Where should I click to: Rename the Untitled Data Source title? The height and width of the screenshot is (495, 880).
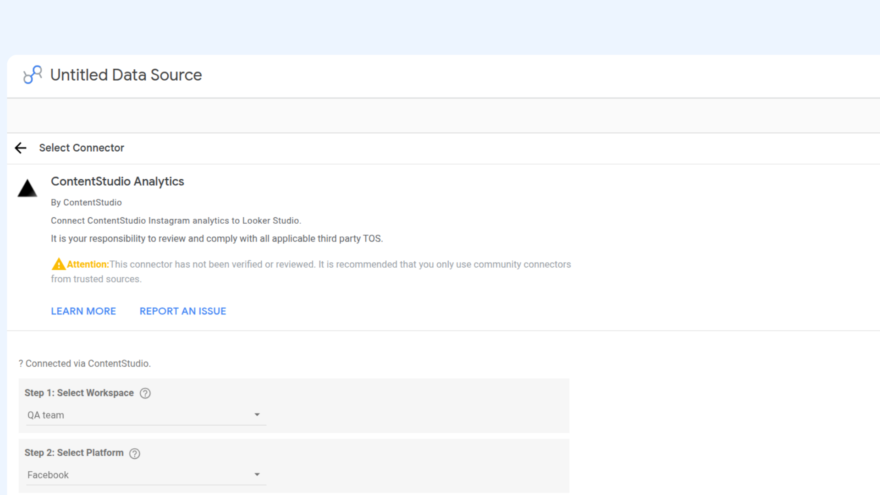point(126,75)
